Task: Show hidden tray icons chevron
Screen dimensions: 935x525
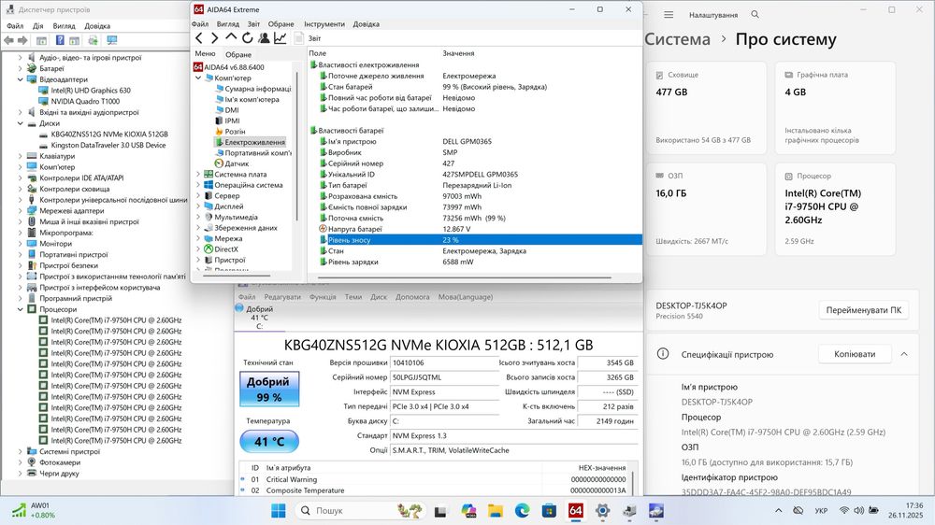Action: (778, 511)
